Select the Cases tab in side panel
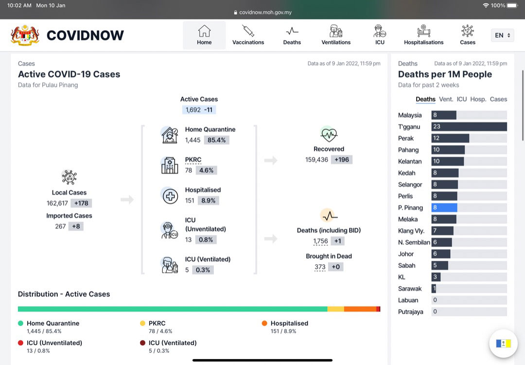Viewport: 525px width, 365px height. 498,99
